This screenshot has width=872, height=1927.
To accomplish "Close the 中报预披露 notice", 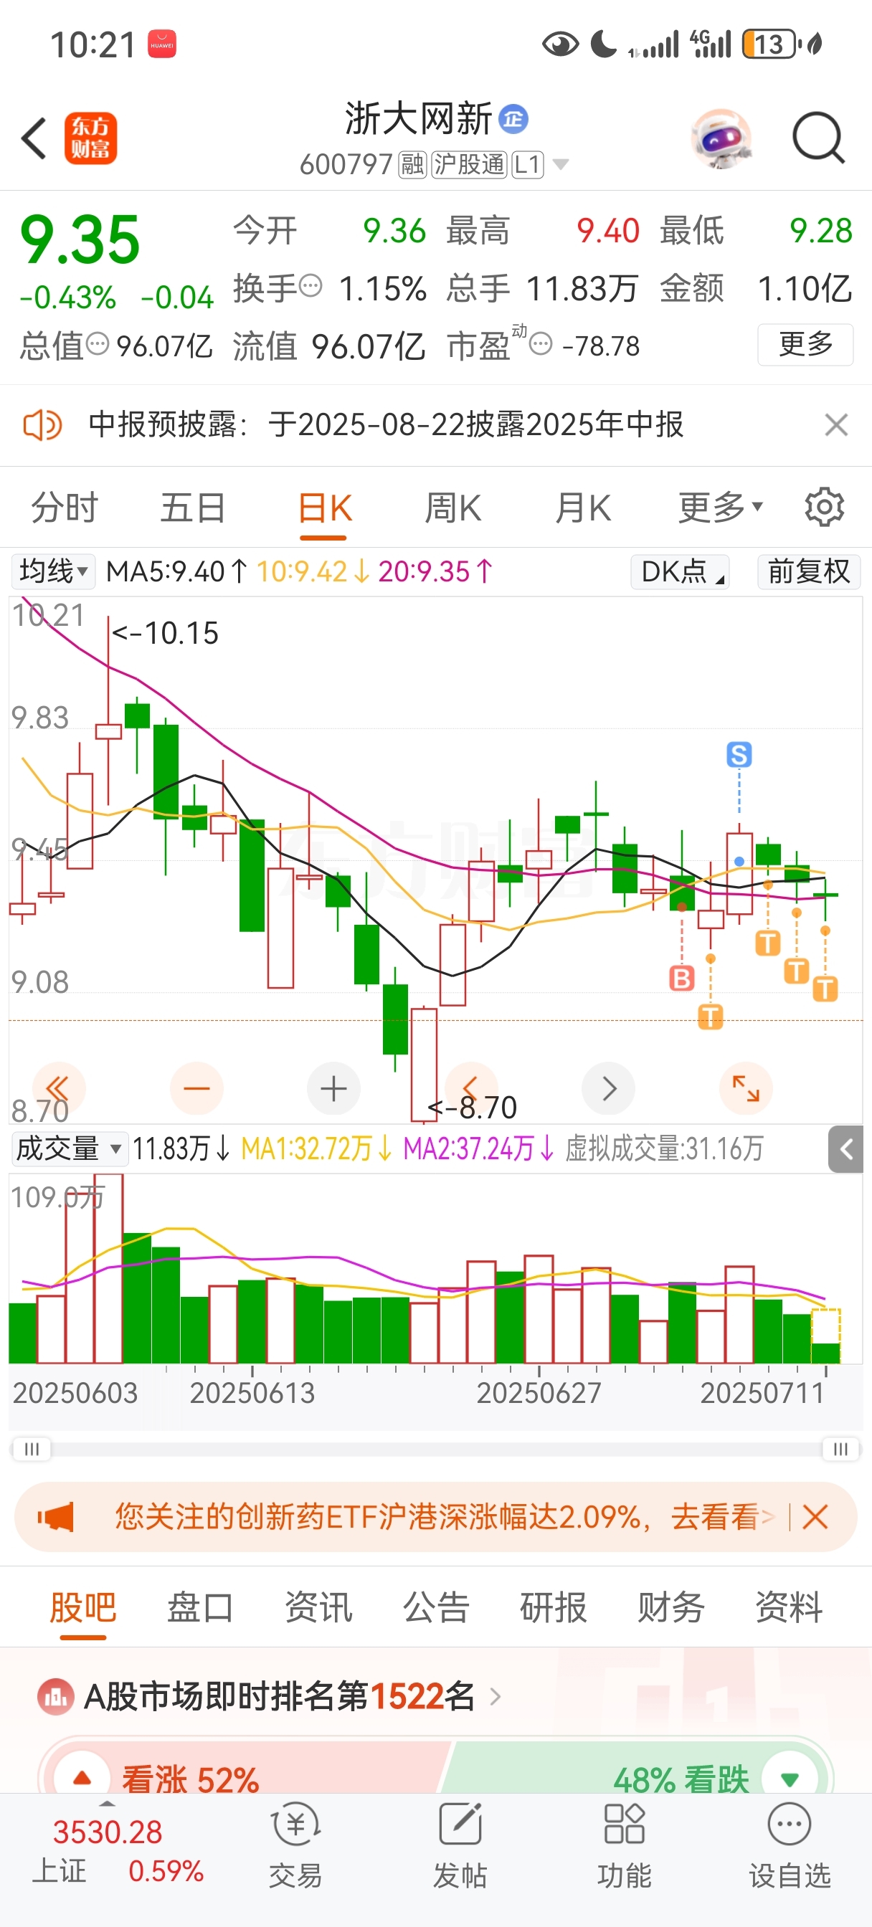I will tap(836, 425).
